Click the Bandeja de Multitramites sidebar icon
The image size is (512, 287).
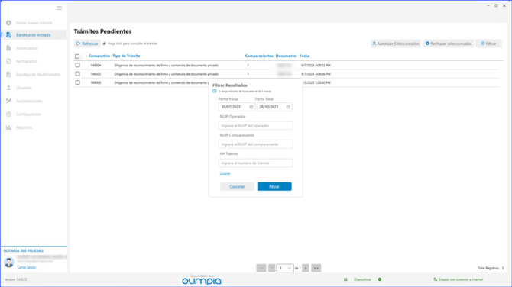(9, 75)
